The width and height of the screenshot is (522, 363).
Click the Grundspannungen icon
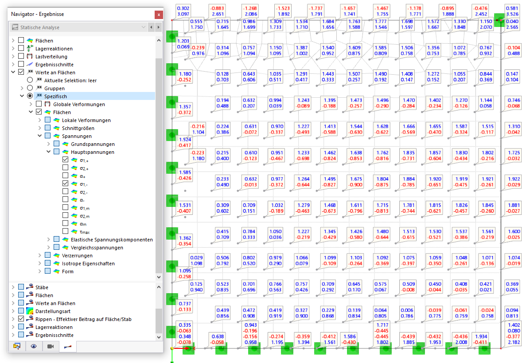(x=65, y=144)
